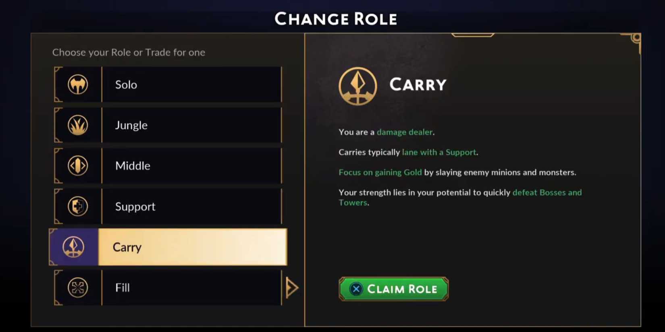665x332 pixels.
Task: Click the Fill crossed-arrows icon
Action: (77, 288)
